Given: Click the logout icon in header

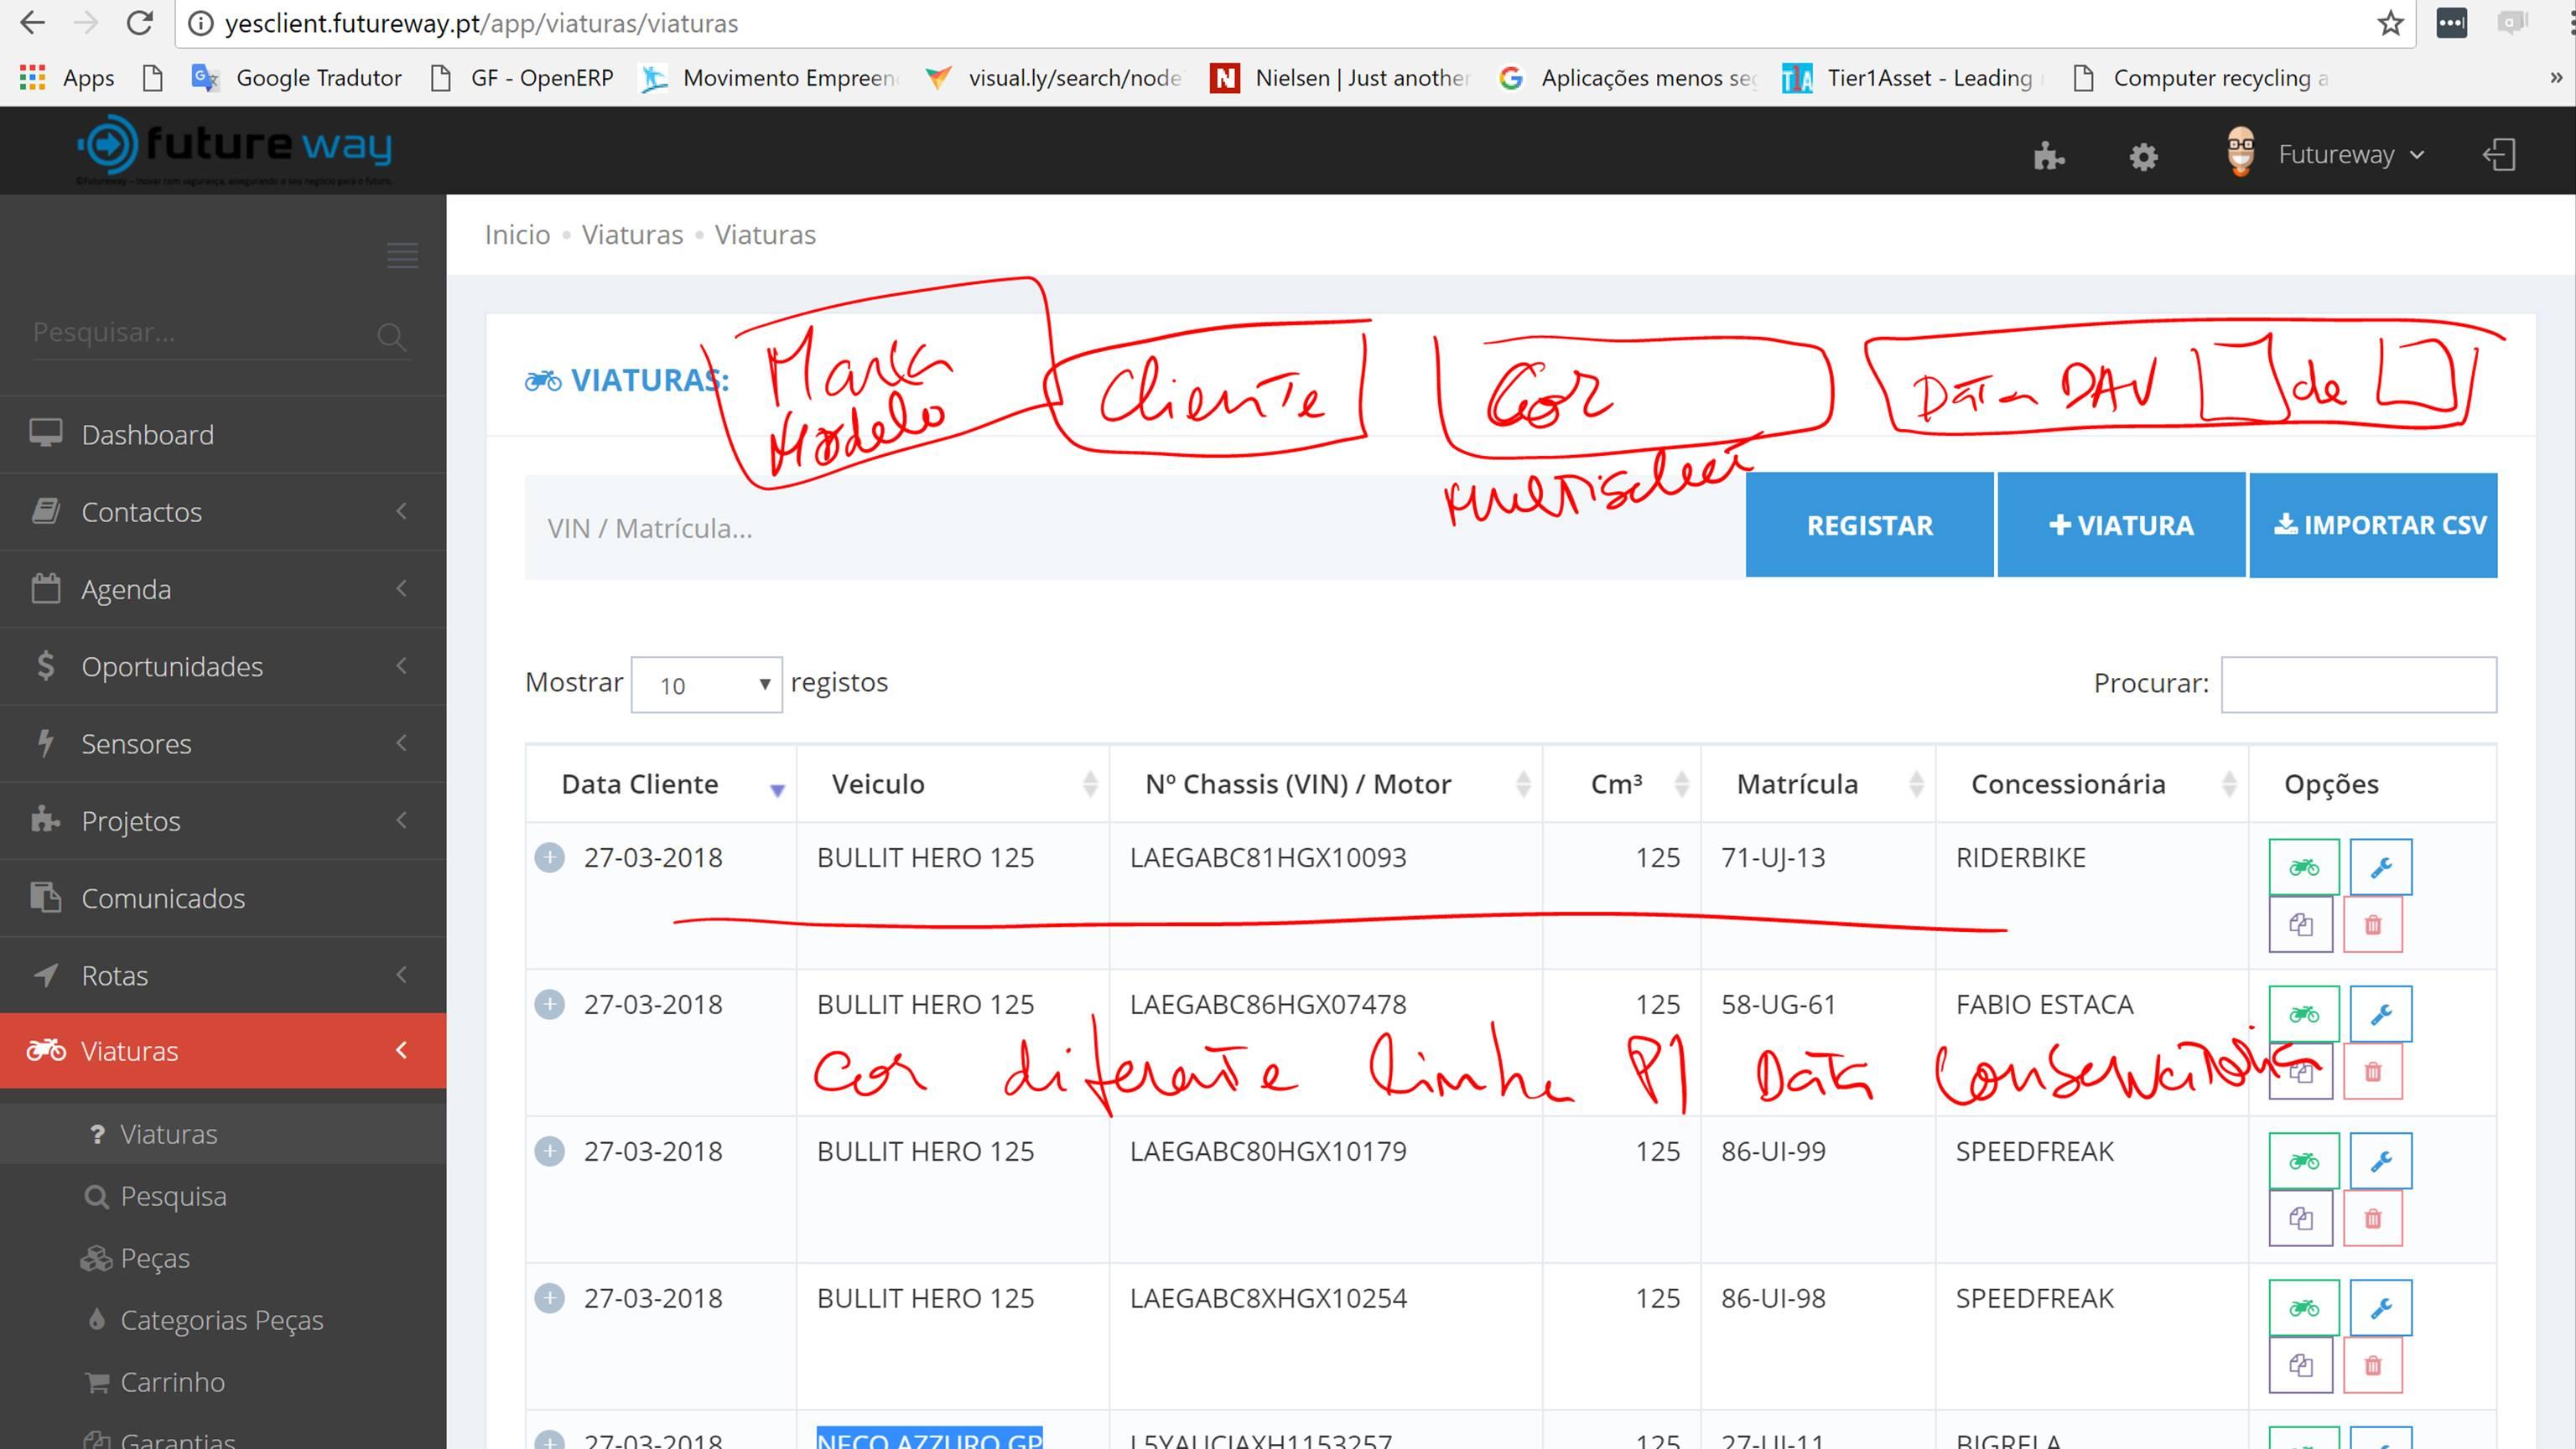Looking at the screenshot, I should coord(2498,155).
